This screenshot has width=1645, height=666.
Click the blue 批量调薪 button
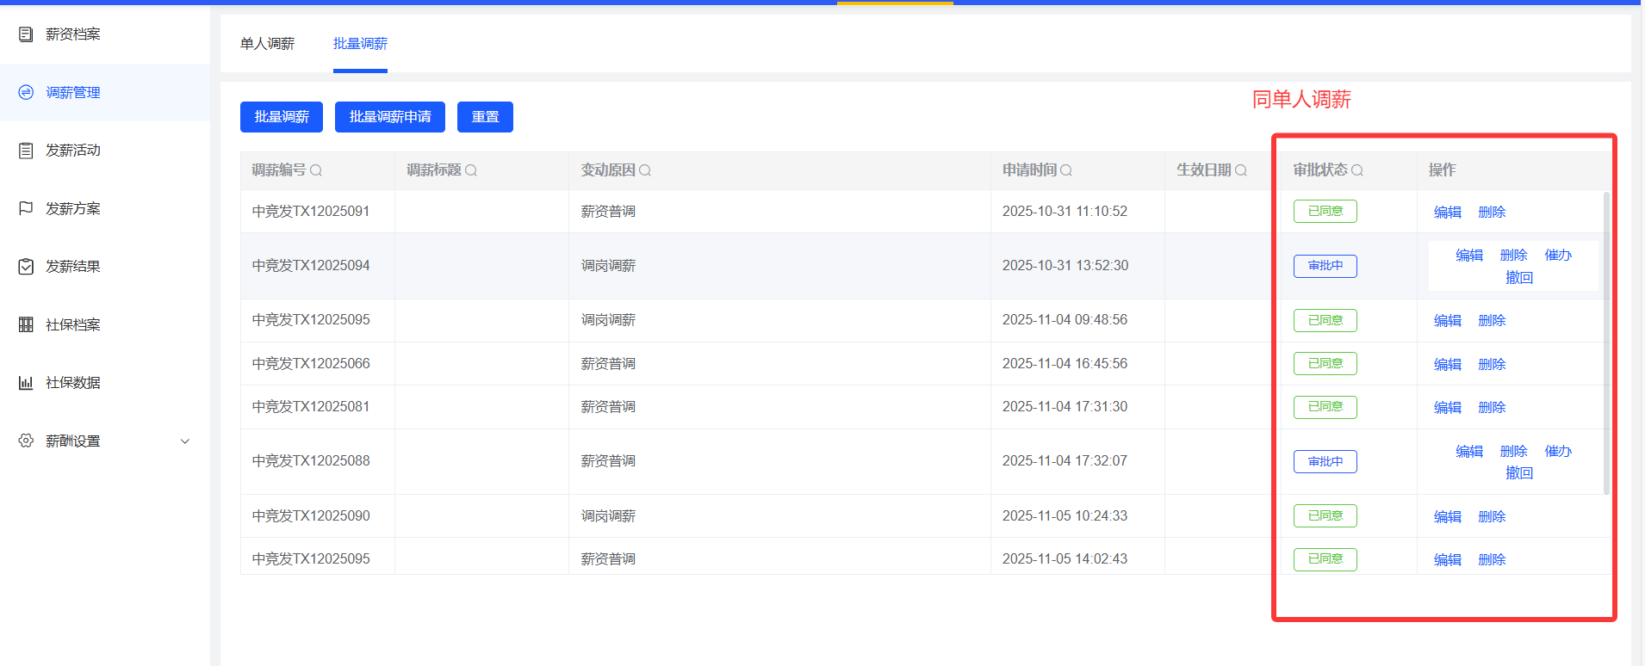tap(282, 117)
